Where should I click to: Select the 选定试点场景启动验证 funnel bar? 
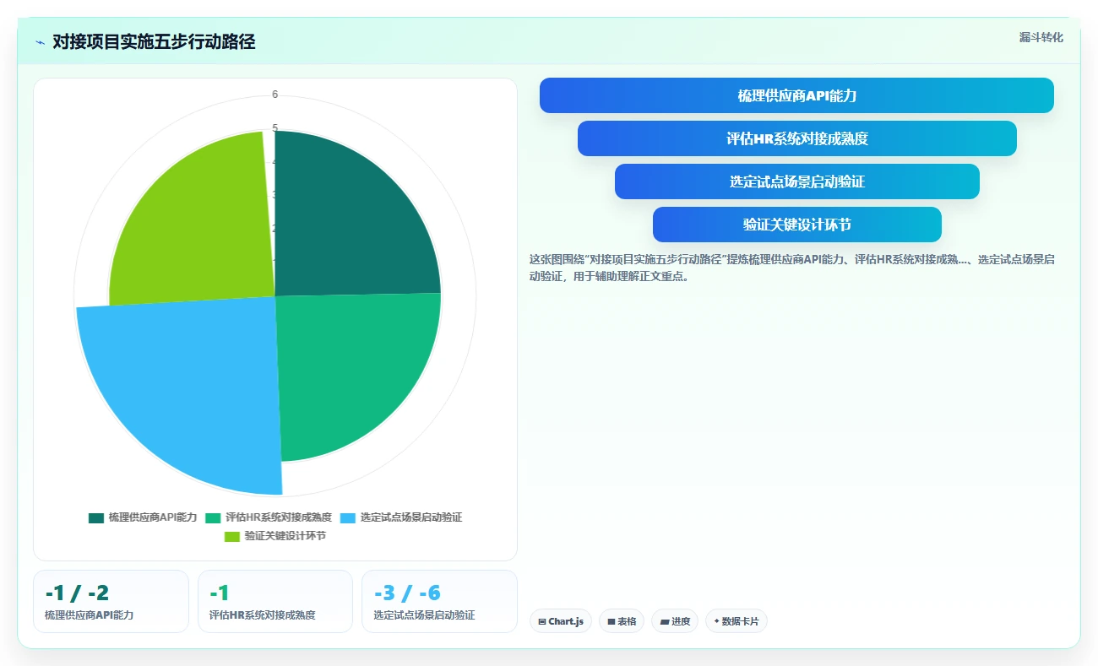(x=796, y=181)
